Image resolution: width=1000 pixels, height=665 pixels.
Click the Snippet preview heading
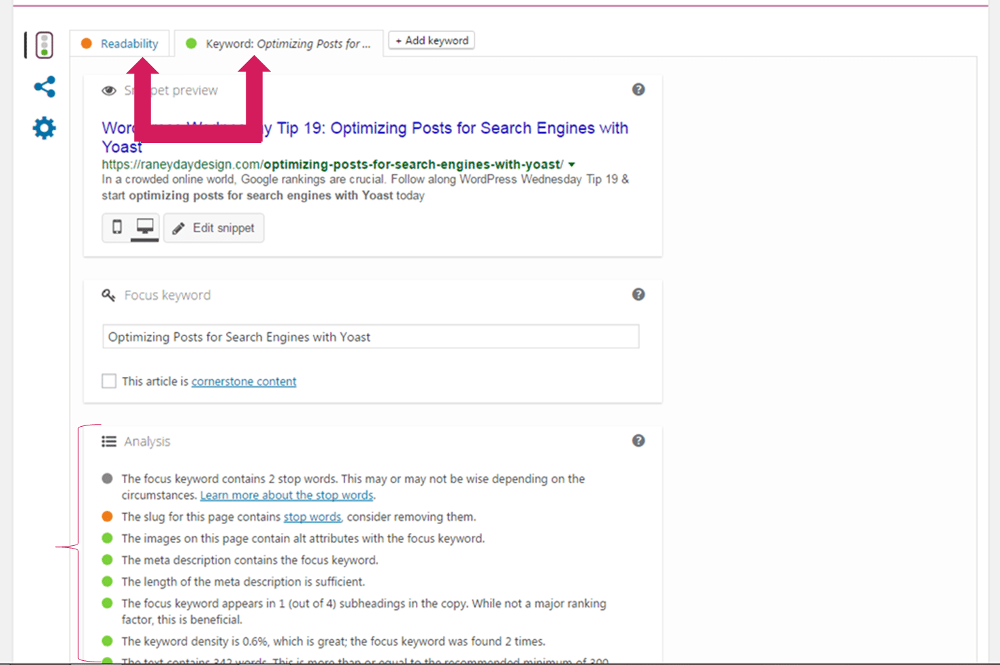[x=171, y=91]
